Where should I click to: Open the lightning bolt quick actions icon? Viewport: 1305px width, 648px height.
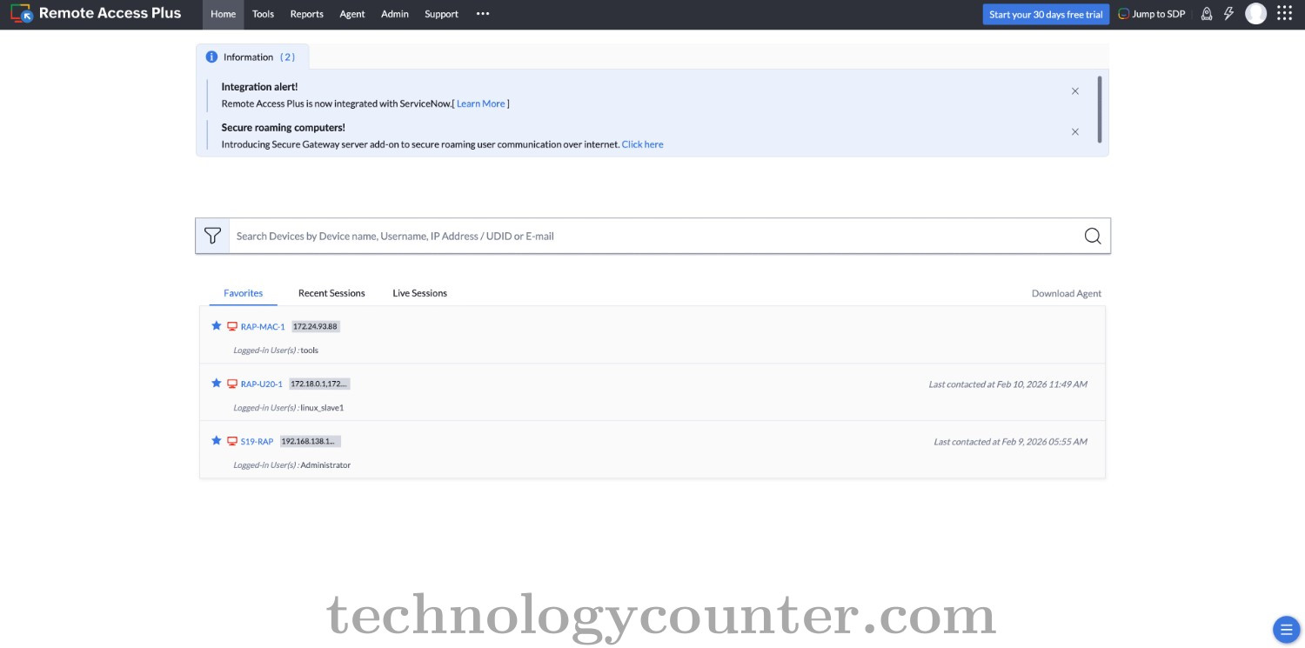[x=1228, y=14]
